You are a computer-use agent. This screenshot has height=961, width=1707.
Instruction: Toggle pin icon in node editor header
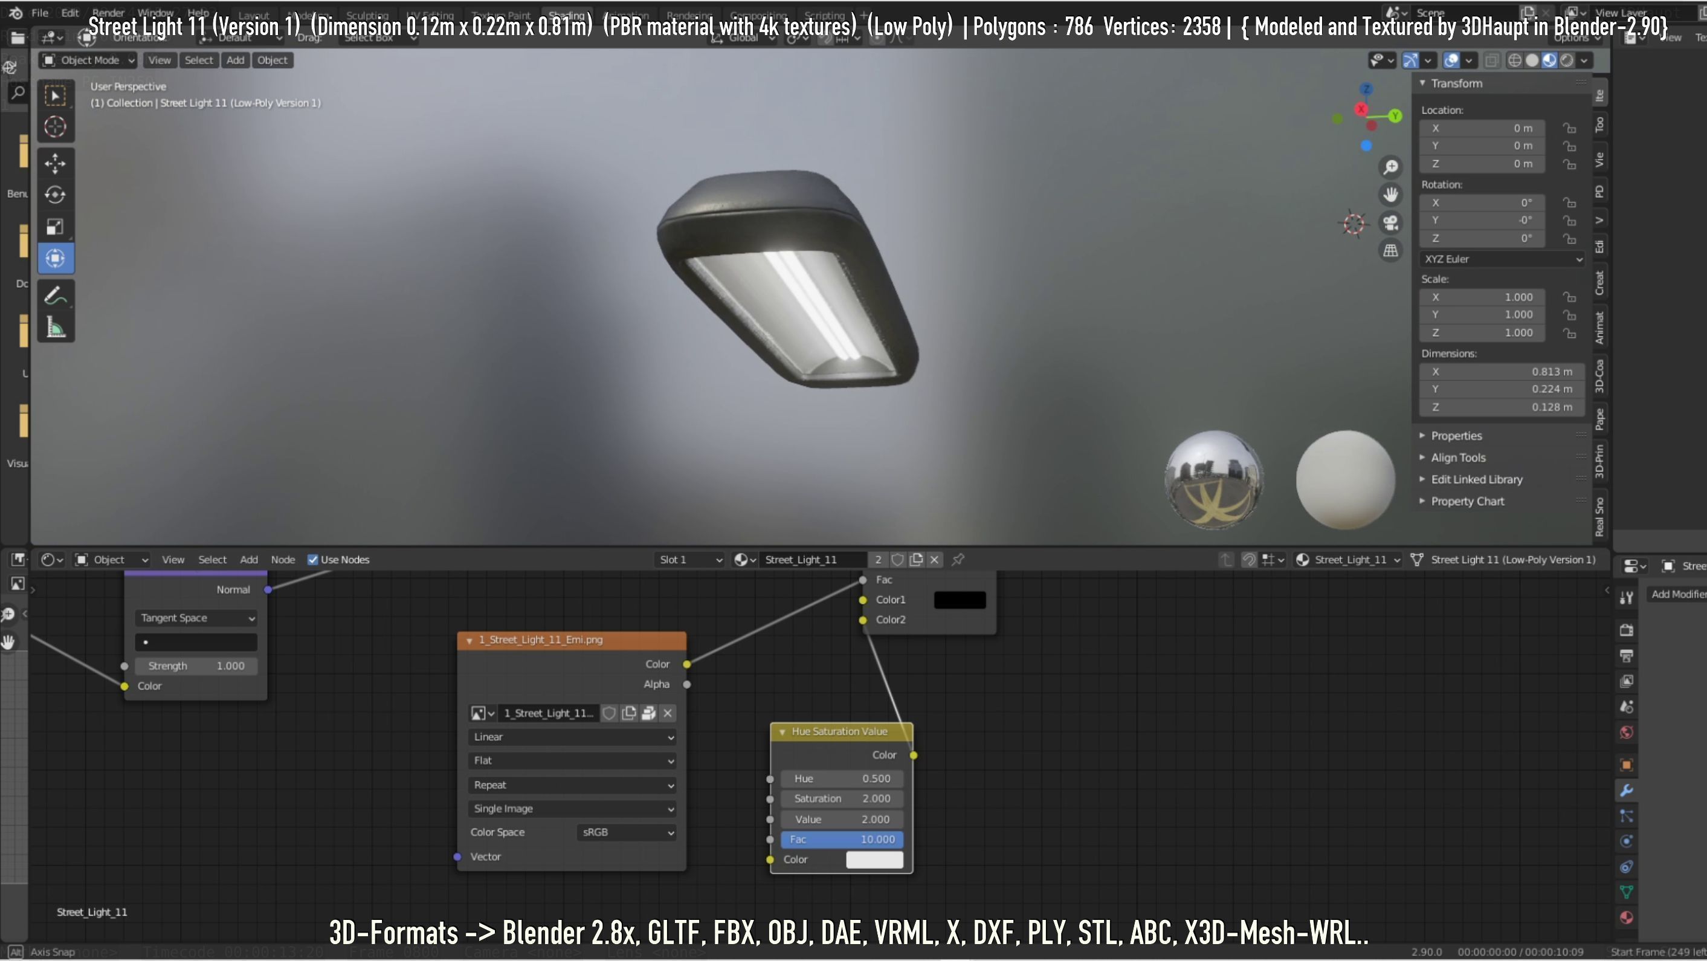click(x=958, y=559)
